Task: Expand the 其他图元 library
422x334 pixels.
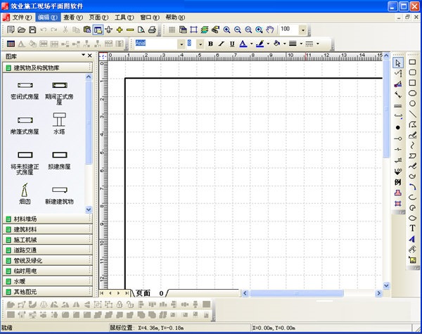Action: 48,292
